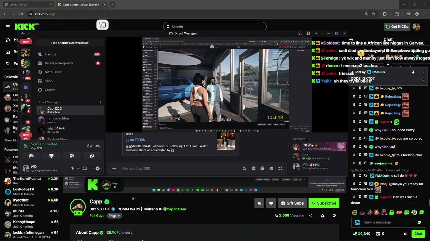Viewport: 430px width, 241px height.
Task: Open relly ovechkin direct message
Action: [x=70, y=120]
